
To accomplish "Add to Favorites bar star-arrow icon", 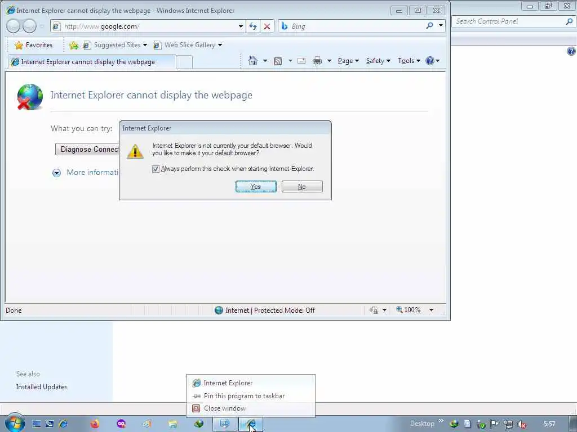I will tap(74, 45).
